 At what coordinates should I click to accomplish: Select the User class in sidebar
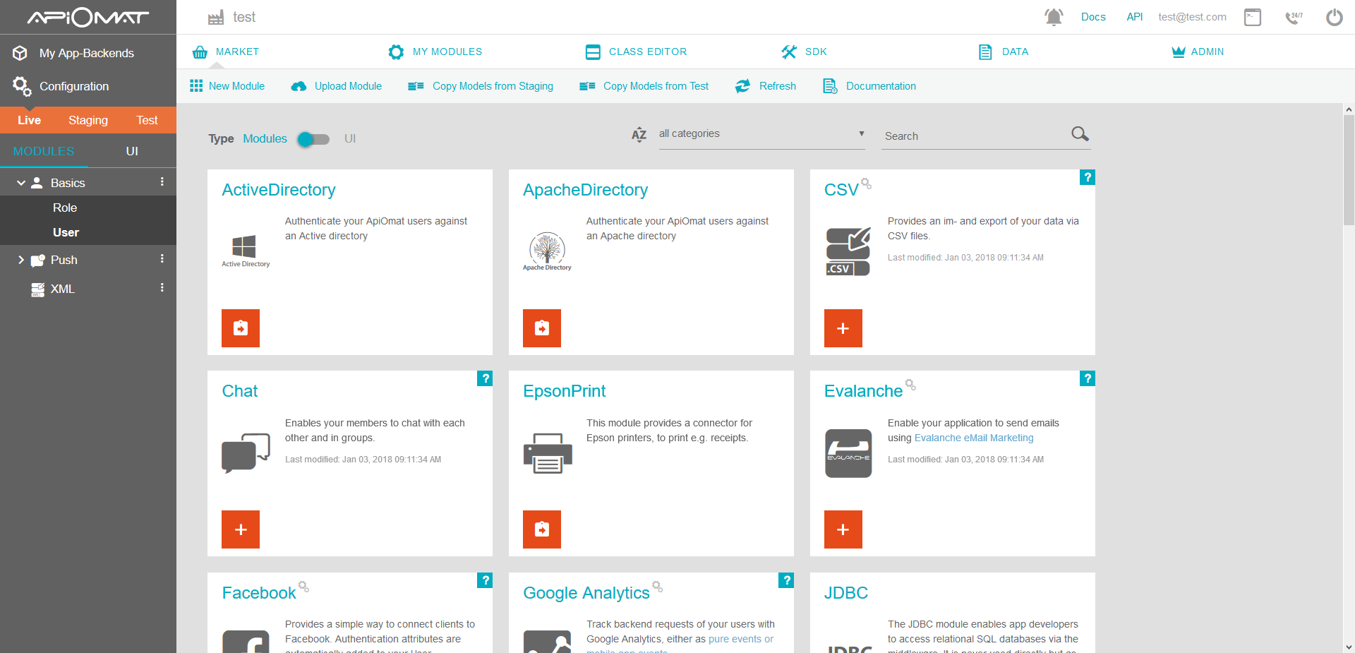[x=66, y=232]
